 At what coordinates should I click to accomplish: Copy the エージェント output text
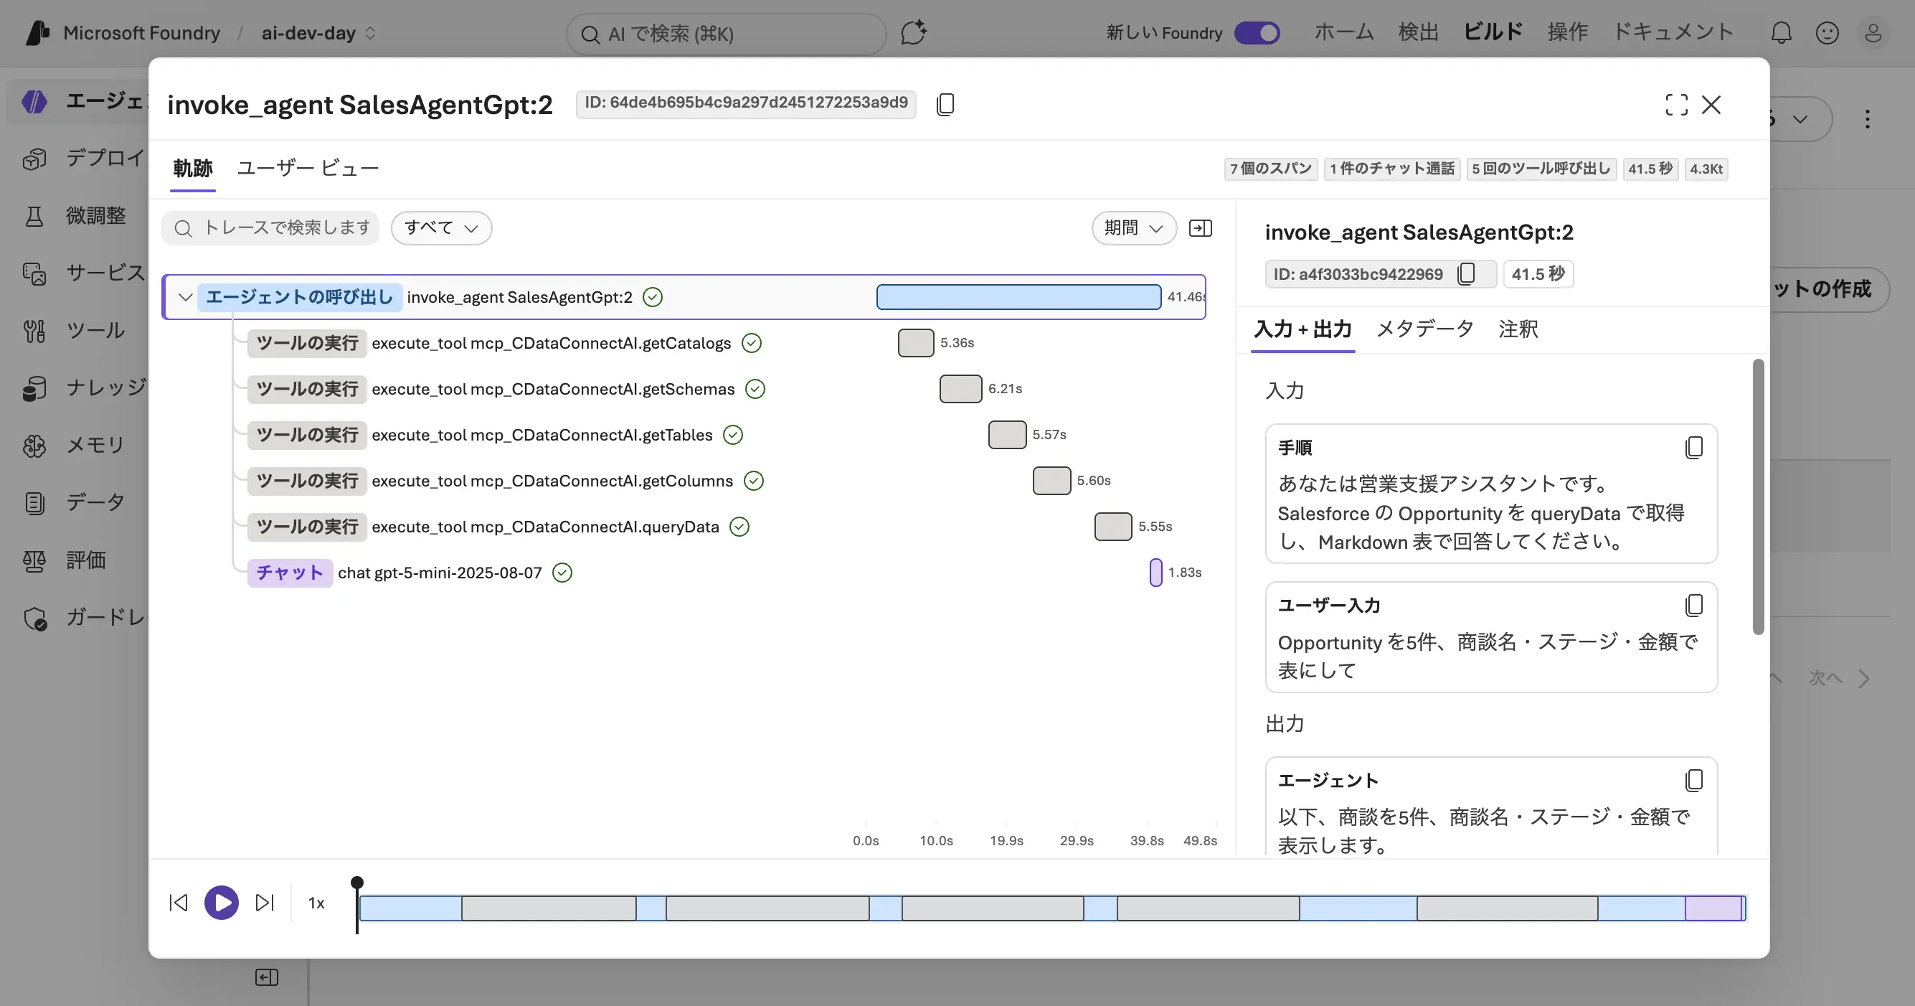coord(1693,780)
